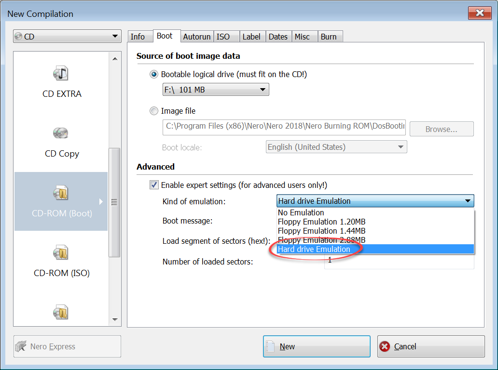Screen dimensions: 498x370
Task: Choose Floppy Emulation 1.44MB option
Action: pyautogui.click(x=375, y=231)
